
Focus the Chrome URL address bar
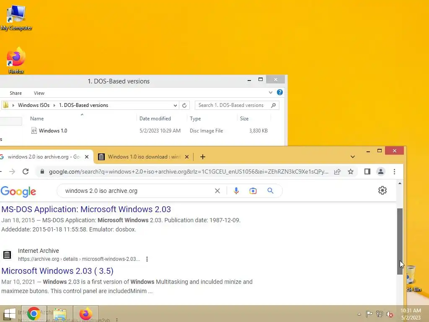click(x=188, y=171)
